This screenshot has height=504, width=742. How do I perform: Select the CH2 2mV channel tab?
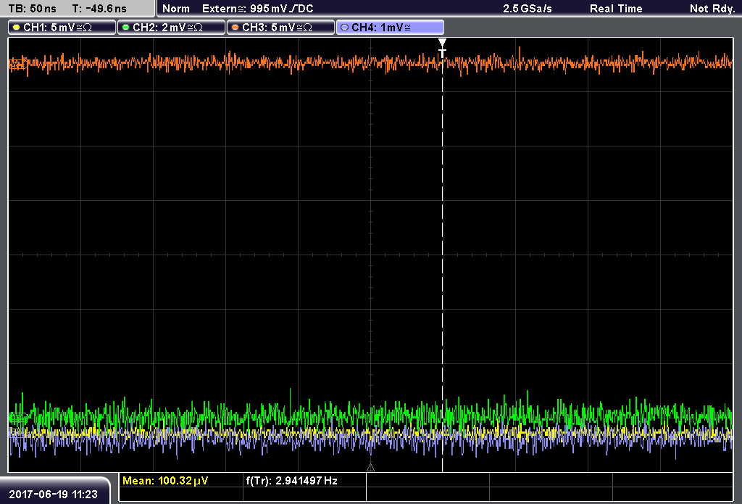coord(171,28)
